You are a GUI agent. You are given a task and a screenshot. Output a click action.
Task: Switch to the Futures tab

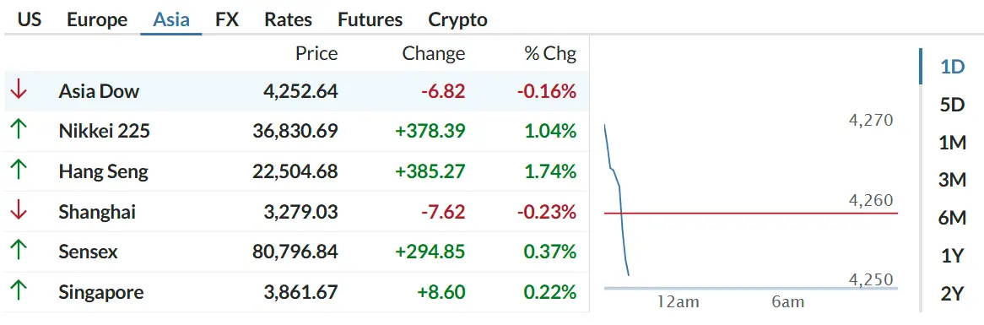(x=370, y=19)
